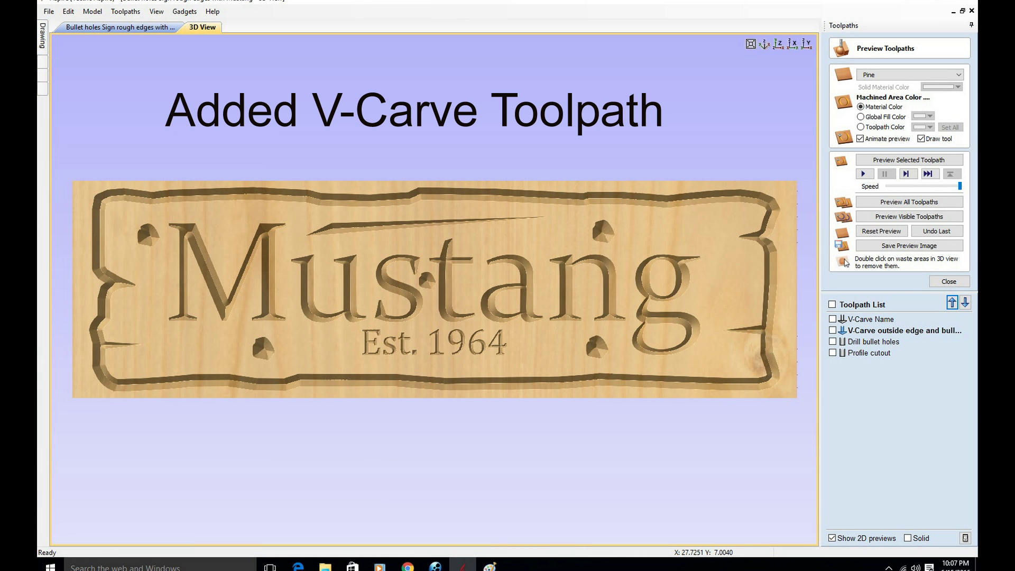Click Preview All Toolpaths

[909, 202]
